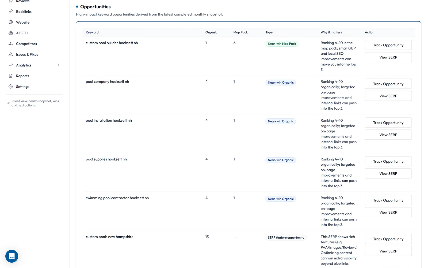Click the Near-win Map Pack badge
This screenshot has height=268, width=428.
click(x=282, y=43)
